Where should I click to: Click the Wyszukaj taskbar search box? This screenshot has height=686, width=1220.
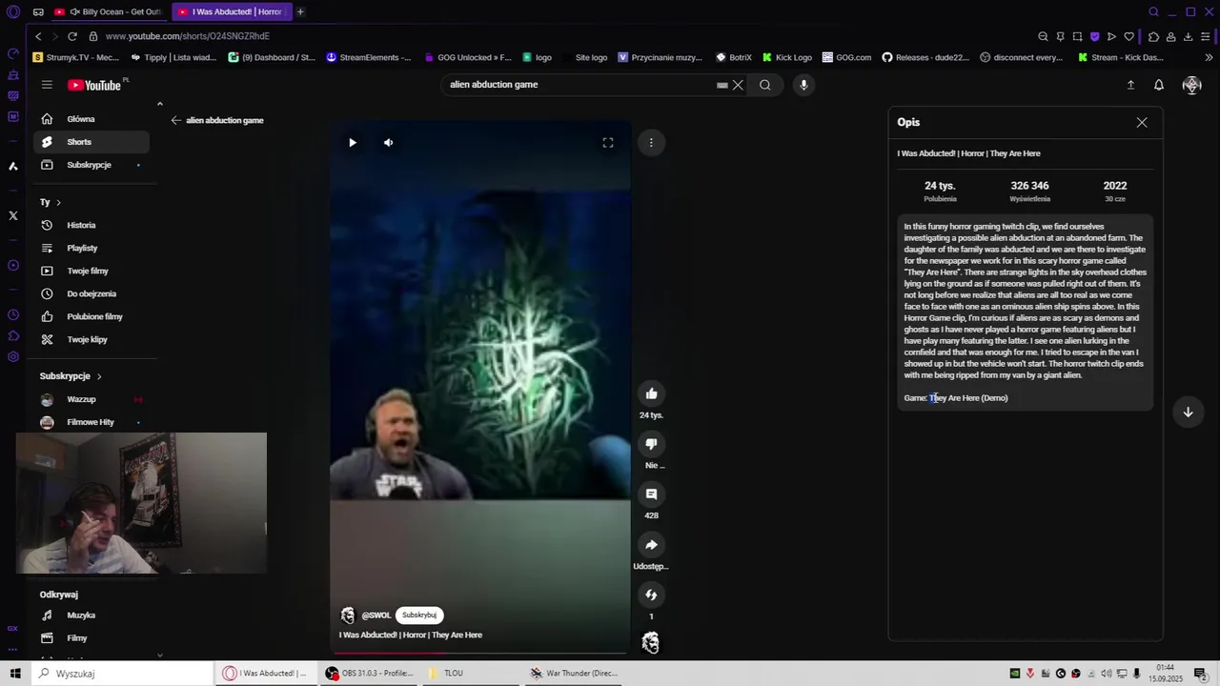pos(122,673)
